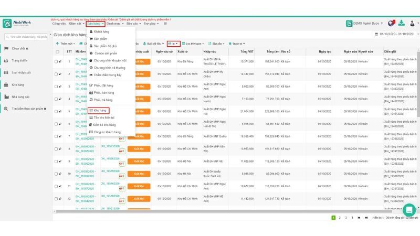The image size is (420, 236).
Task: Open the Báo cáo menu
Action: [x=133, y=24]
